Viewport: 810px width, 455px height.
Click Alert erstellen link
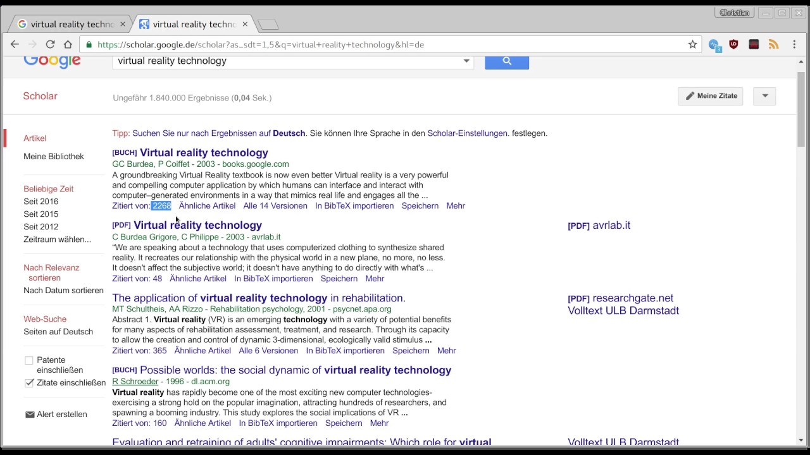coord(62,415)
